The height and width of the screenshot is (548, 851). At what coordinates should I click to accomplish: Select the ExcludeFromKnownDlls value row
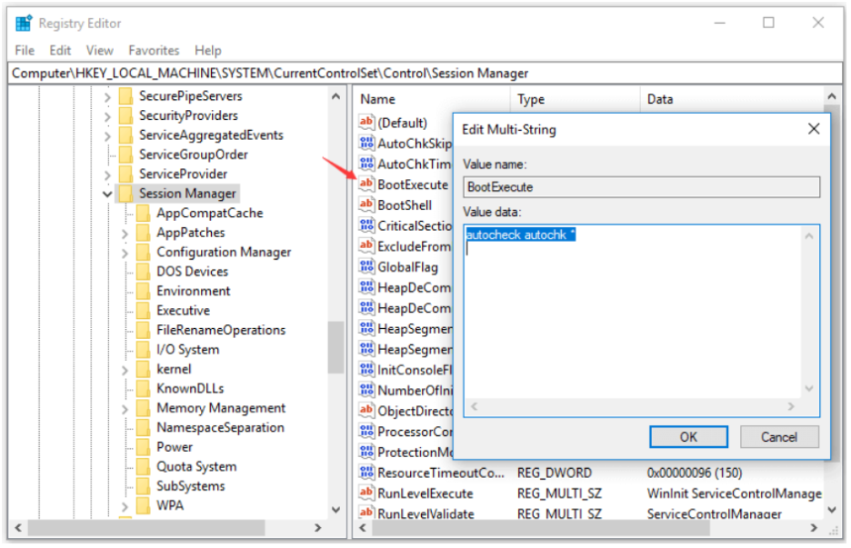coord(405,246)
